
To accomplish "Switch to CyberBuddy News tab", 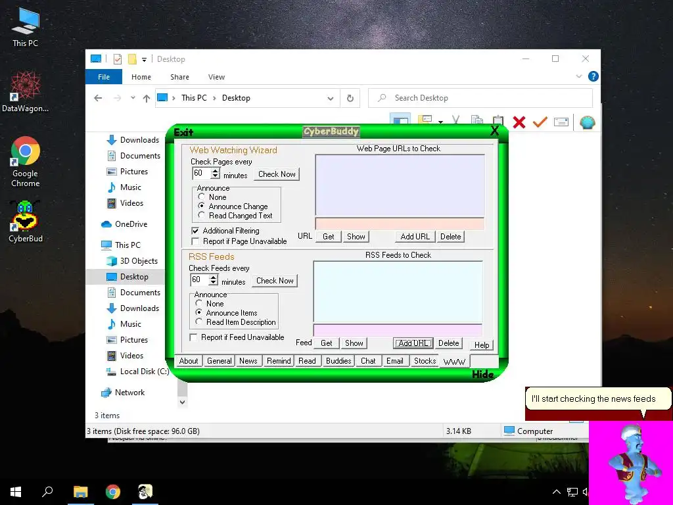I will coord(248,361).
